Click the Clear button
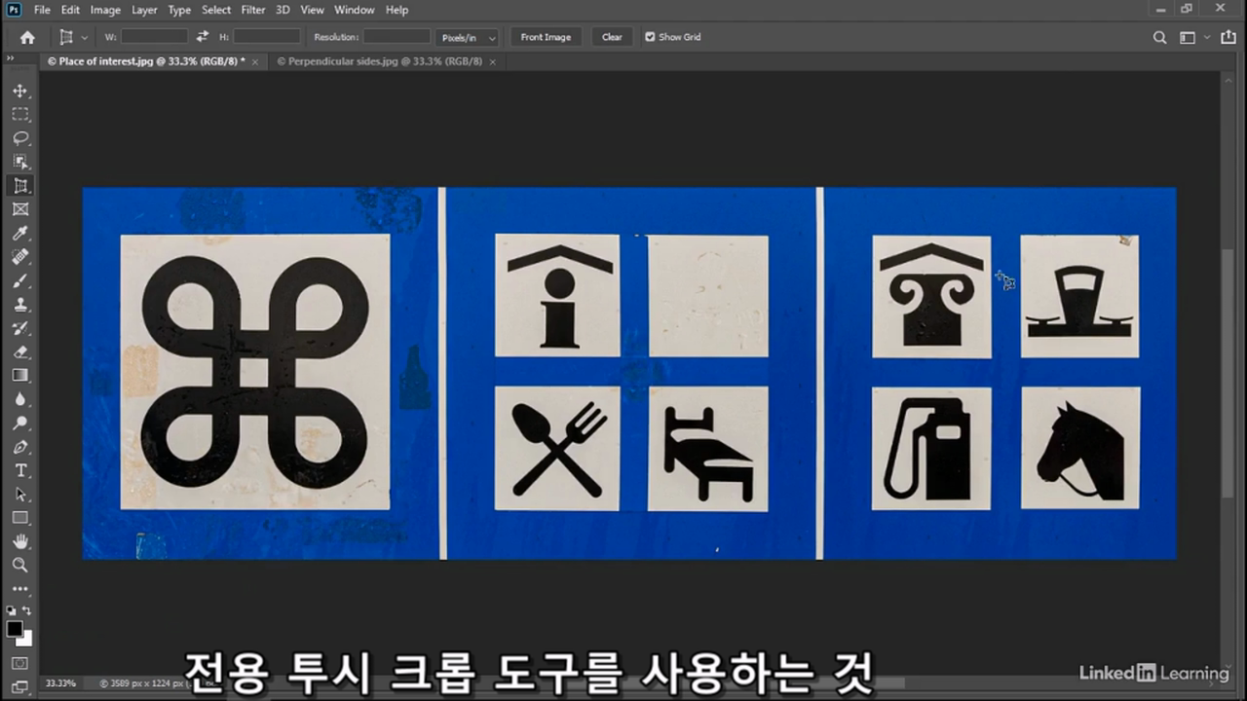Screen dimensions: 1247x701 pyautogui.click(x=612, y=37)
